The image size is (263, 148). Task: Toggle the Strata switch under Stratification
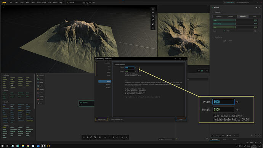tap(225, 41)
